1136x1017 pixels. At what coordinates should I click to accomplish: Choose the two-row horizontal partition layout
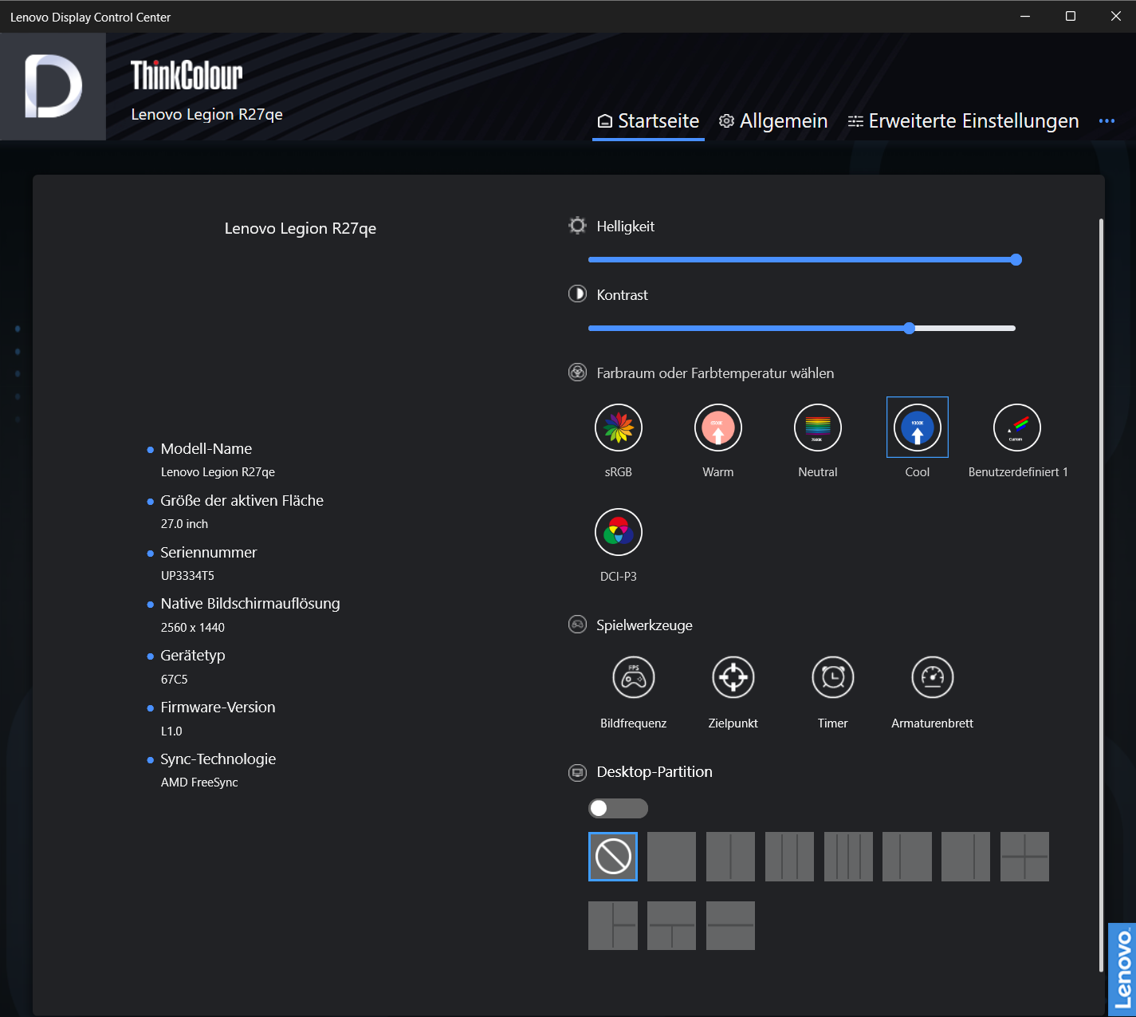[x=730, y=925]
